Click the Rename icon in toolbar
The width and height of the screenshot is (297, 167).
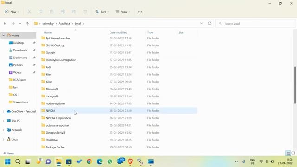(63, 12)
